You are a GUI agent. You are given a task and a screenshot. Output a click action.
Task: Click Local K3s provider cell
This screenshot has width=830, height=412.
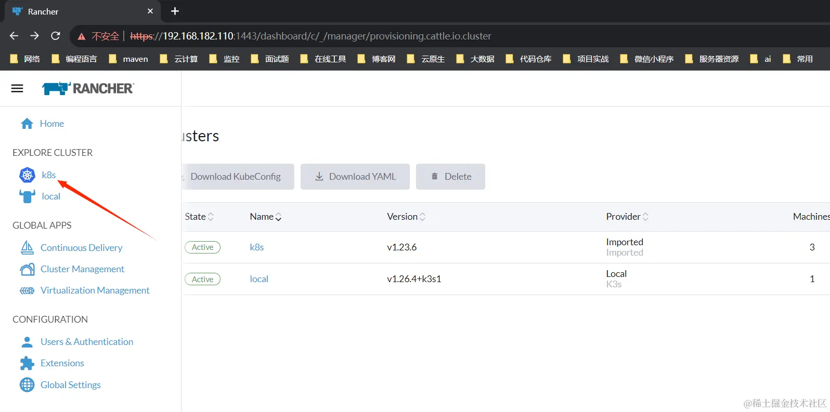click(616, 279)
